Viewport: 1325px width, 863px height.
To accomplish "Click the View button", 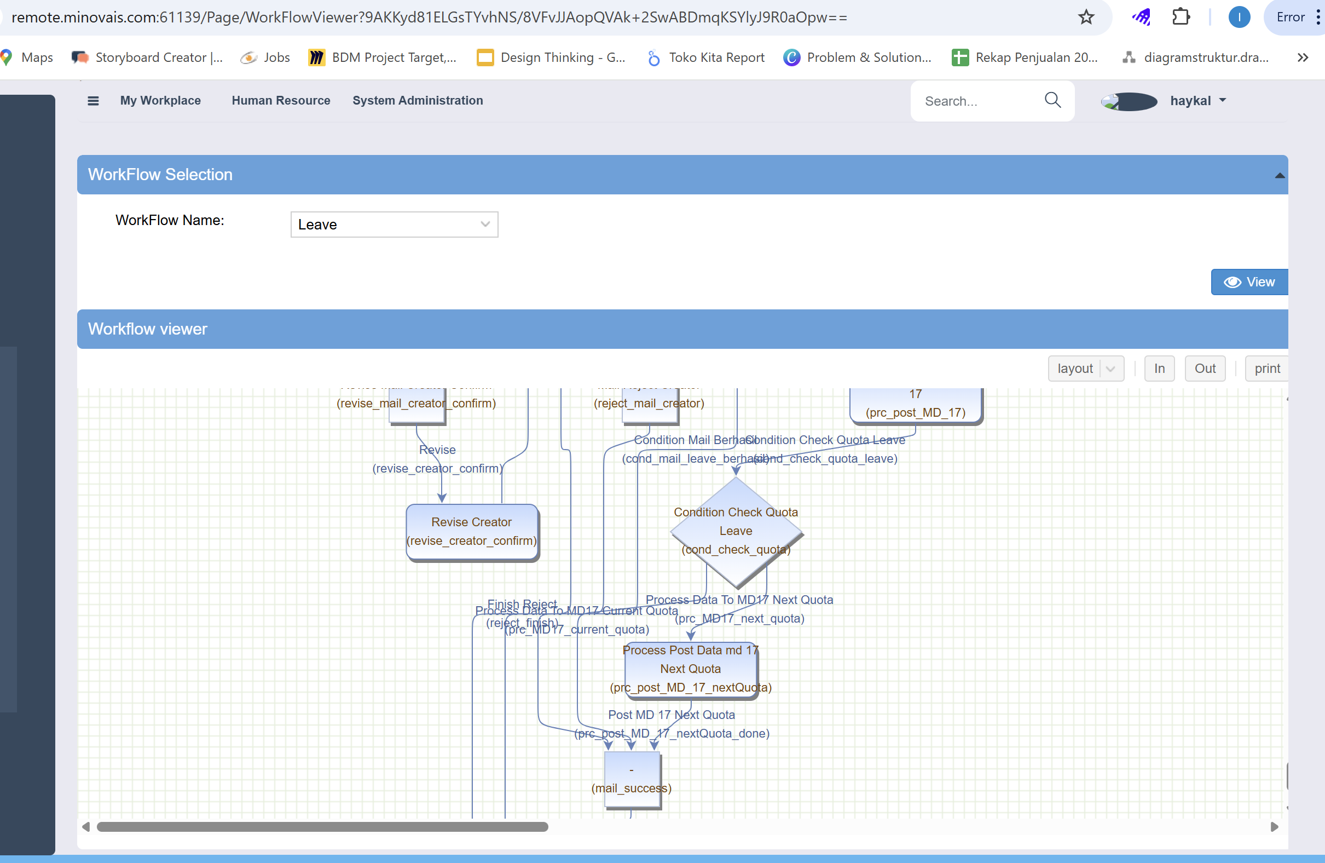I will [x=1249, y=283].
